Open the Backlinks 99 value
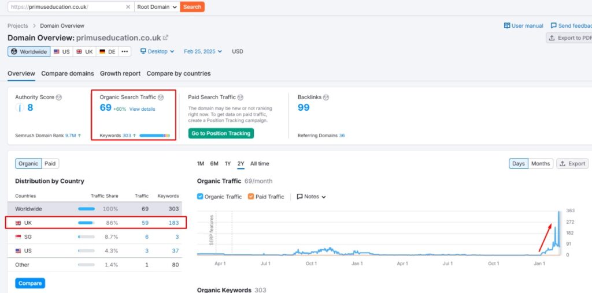 coord(304,108)
